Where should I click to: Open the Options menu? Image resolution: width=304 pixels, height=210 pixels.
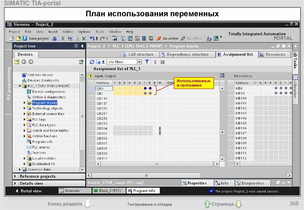(x=84, y=31)
